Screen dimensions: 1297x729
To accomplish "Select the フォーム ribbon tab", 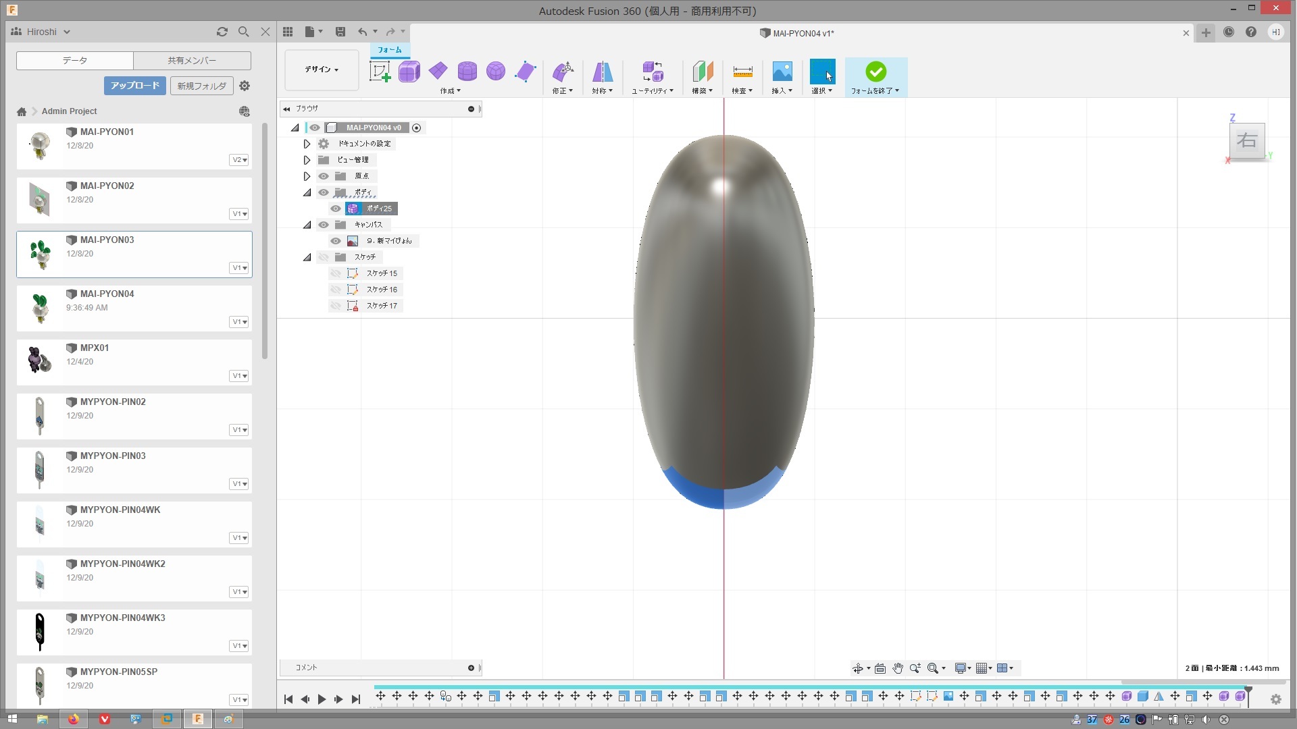I will (390, 50).
